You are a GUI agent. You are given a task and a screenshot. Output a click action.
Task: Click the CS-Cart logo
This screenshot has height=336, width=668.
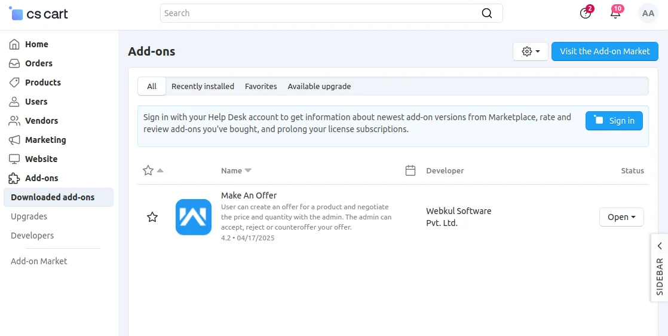pos(39,14)
